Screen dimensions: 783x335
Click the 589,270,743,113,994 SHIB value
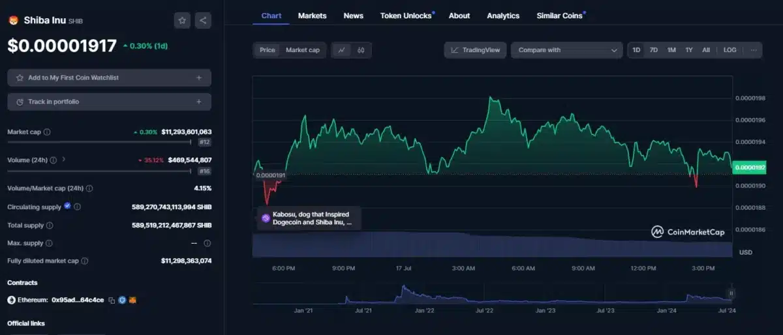(172, 207)
